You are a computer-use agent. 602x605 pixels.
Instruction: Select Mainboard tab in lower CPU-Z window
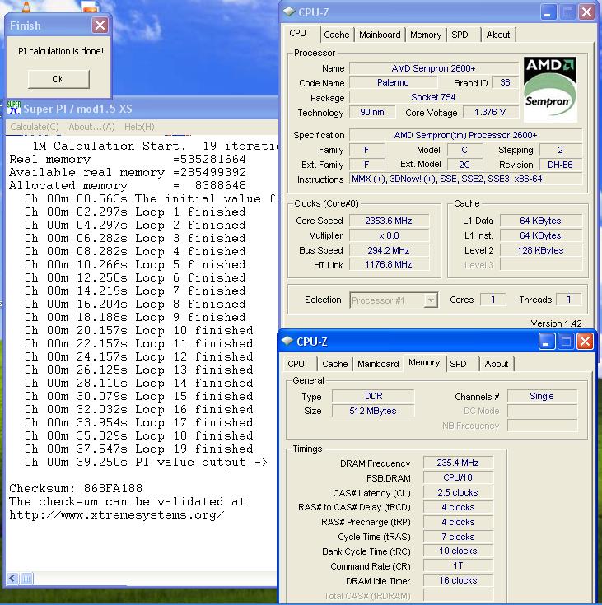(378, 364)
